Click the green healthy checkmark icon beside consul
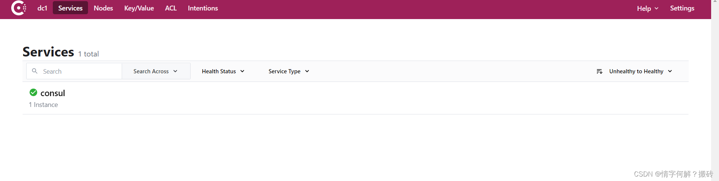Image resolution: width=719 pixels, height=181 pixels. [33, 92]
